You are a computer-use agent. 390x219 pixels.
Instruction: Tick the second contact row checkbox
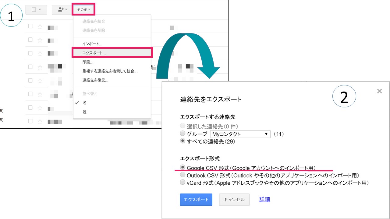click(x=30, y=40)
